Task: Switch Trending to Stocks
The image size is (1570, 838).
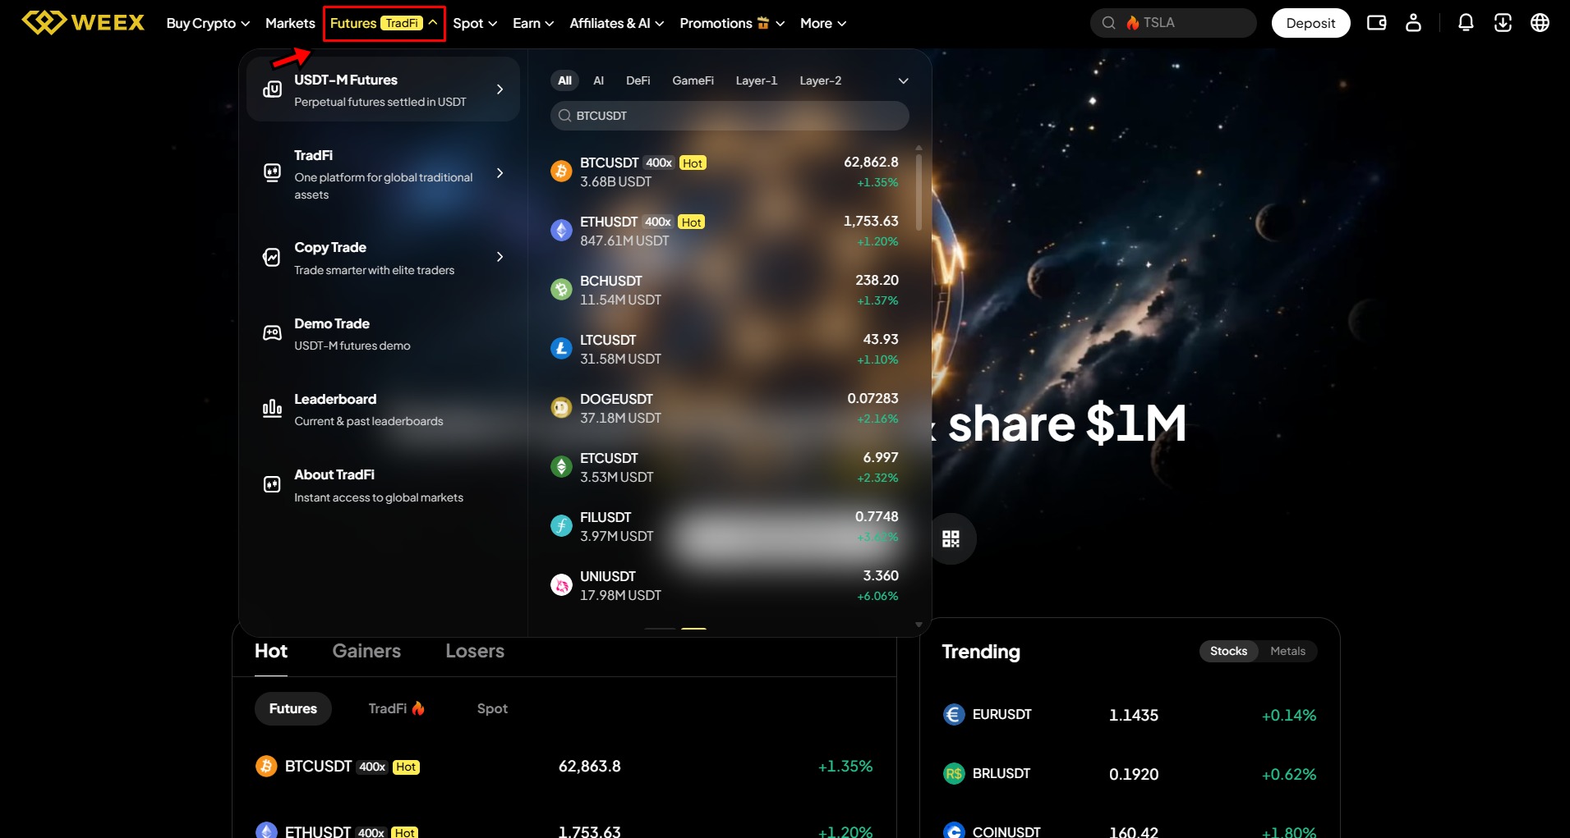Action: [1228, 651]
